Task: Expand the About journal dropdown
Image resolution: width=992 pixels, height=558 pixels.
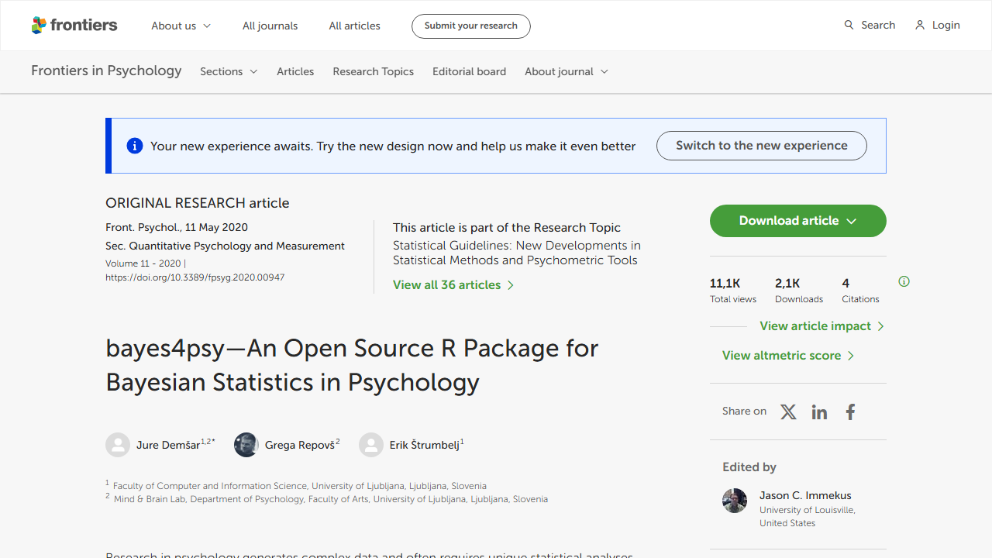Action: point(567,71)
